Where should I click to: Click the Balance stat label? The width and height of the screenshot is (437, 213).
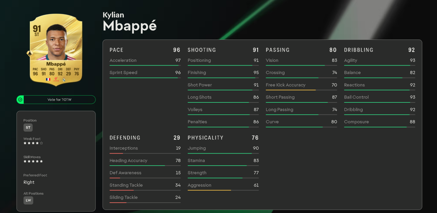pos(352,72)
